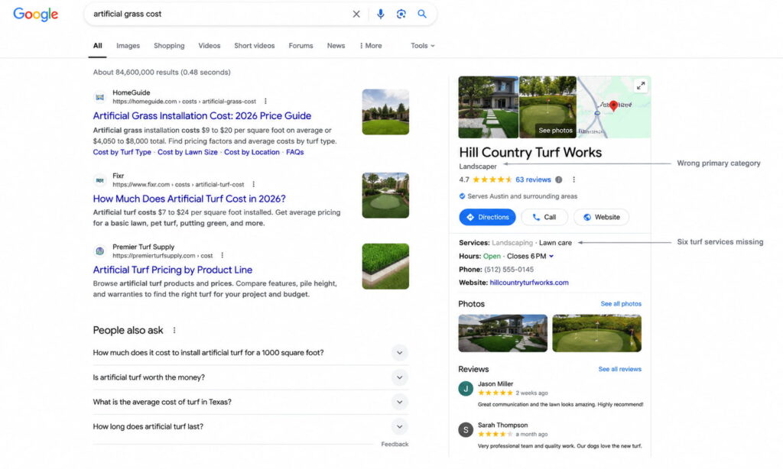Image resolution: width=783 pixels, height=469 pixels.
Task: Click the verified service area checkmark icon
Action: coord(462,196)
